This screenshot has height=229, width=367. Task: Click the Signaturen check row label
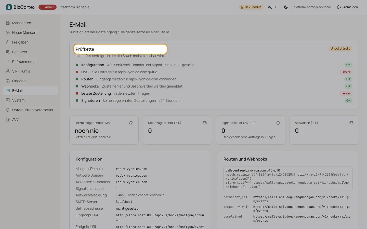coord(90,101)
